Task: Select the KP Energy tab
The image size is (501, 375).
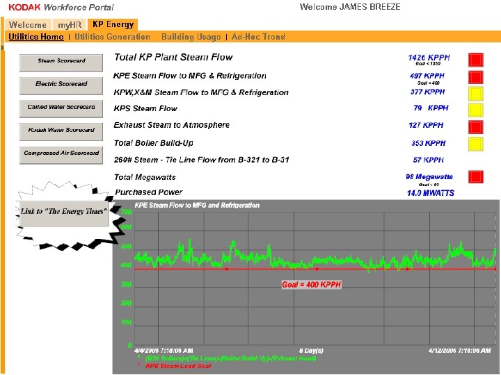Action: (113, 24)
